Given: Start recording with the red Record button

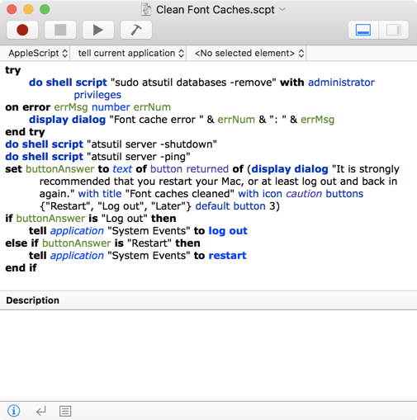Looking at the screenshot, I should click(x=22, y=30).
